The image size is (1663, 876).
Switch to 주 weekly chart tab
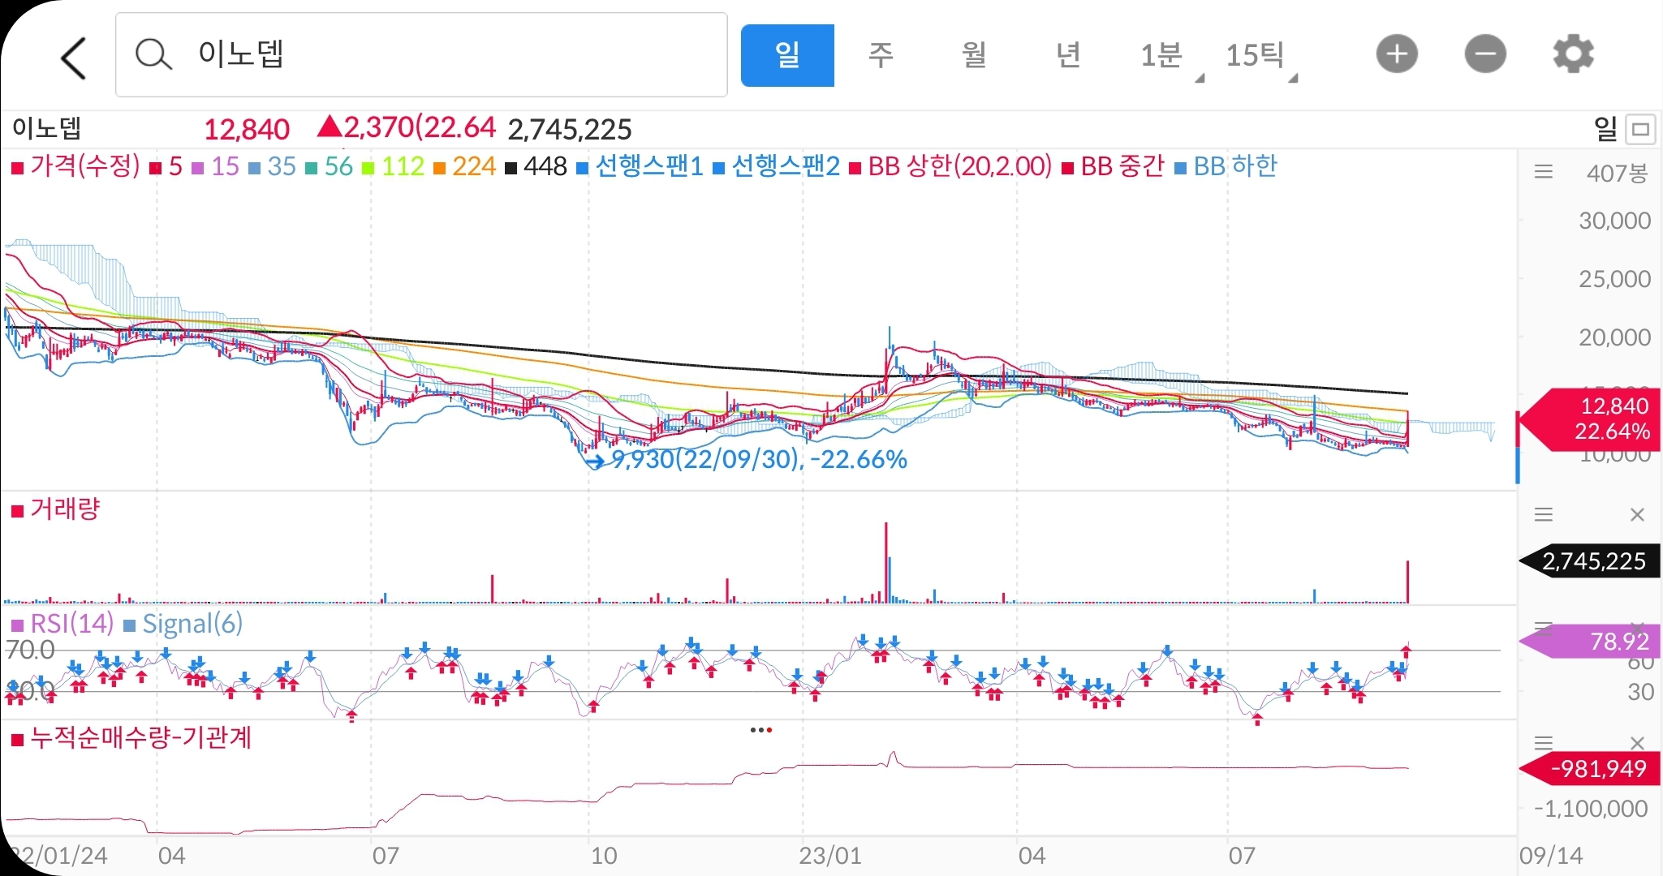tap(881, 55)
